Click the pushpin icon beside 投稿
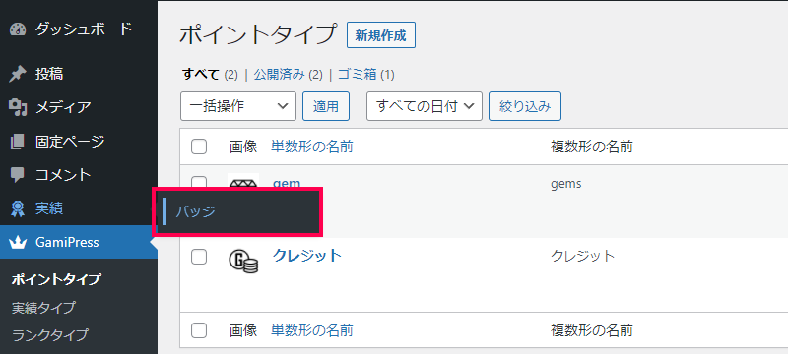This screenshot has width=788, height=354. click(x=18, y=74)
